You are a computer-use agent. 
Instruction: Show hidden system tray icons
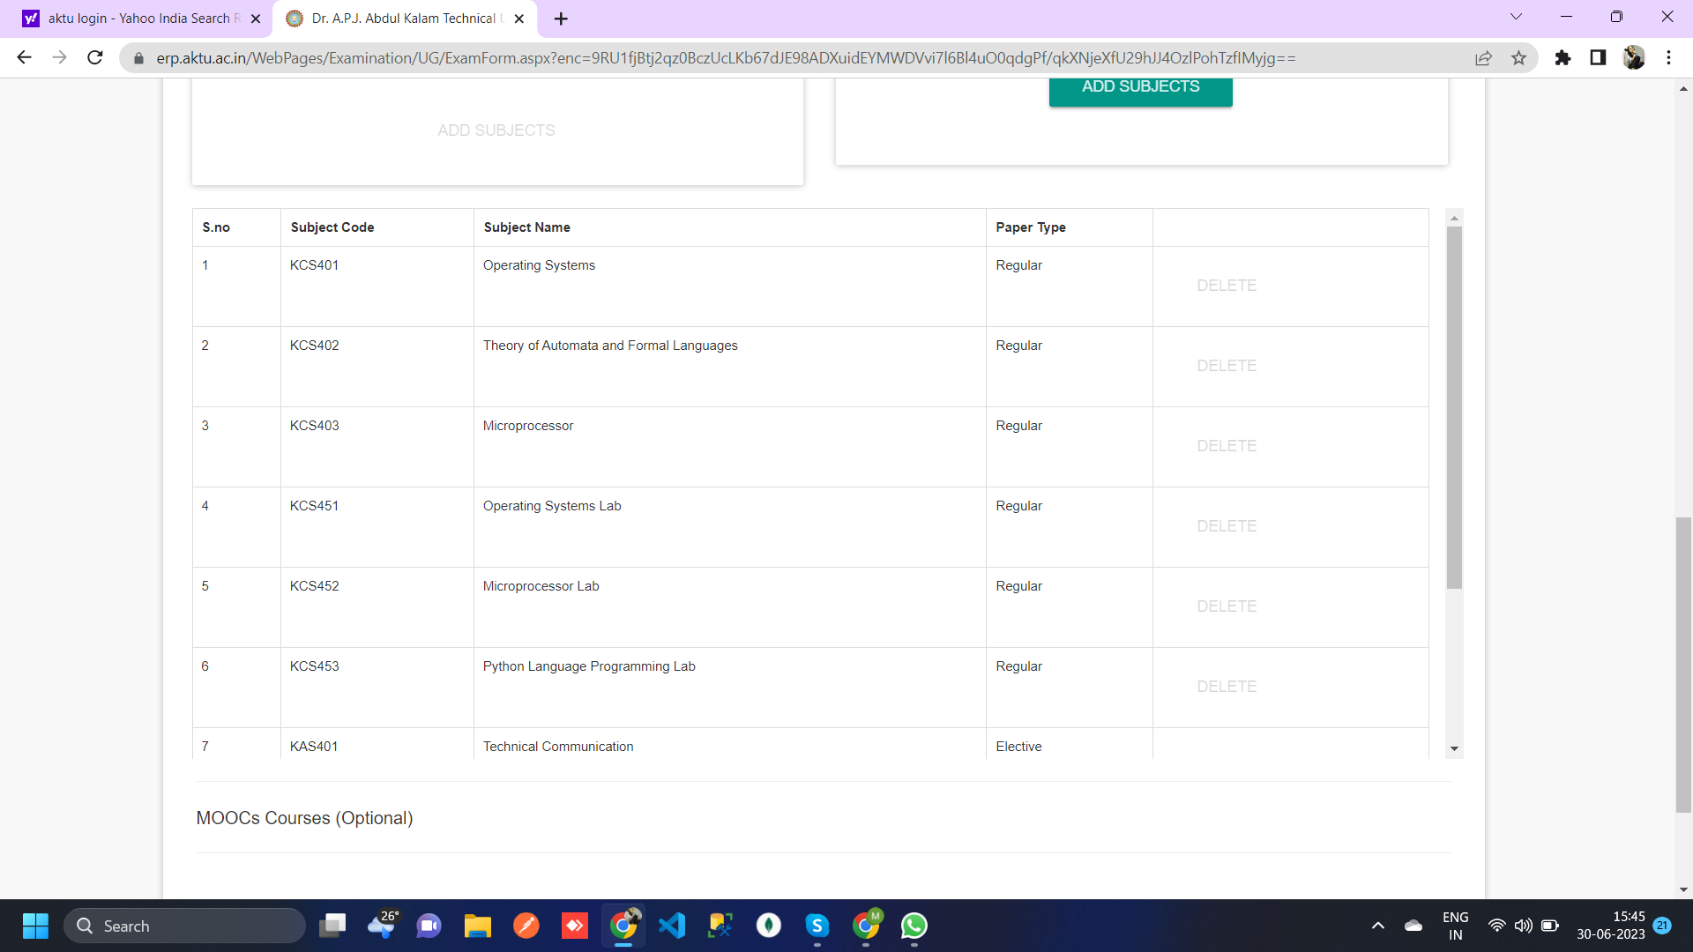tap(1377, 926)
